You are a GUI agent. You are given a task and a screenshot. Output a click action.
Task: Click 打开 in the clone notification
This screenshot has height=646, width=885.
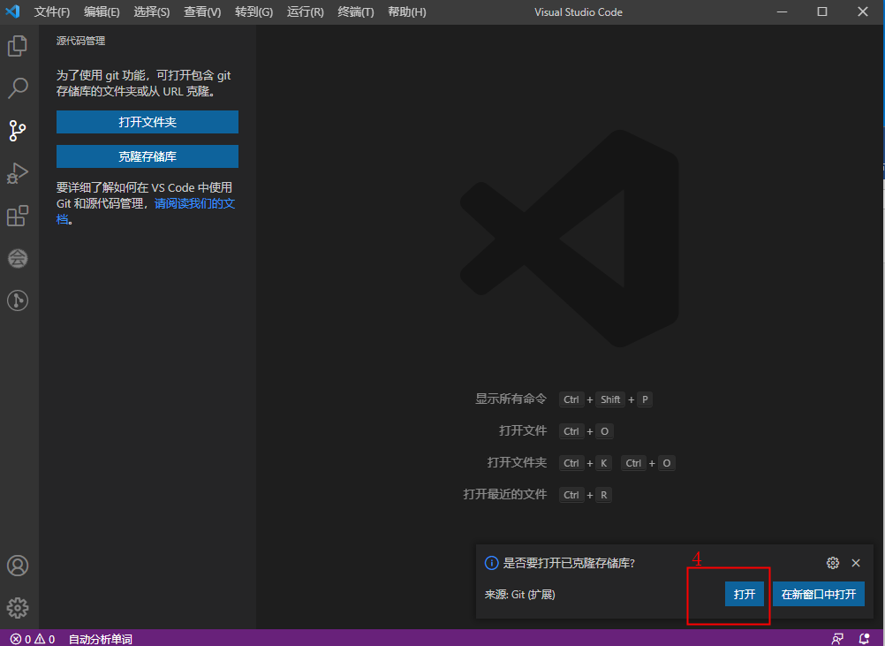click(745, 594)
